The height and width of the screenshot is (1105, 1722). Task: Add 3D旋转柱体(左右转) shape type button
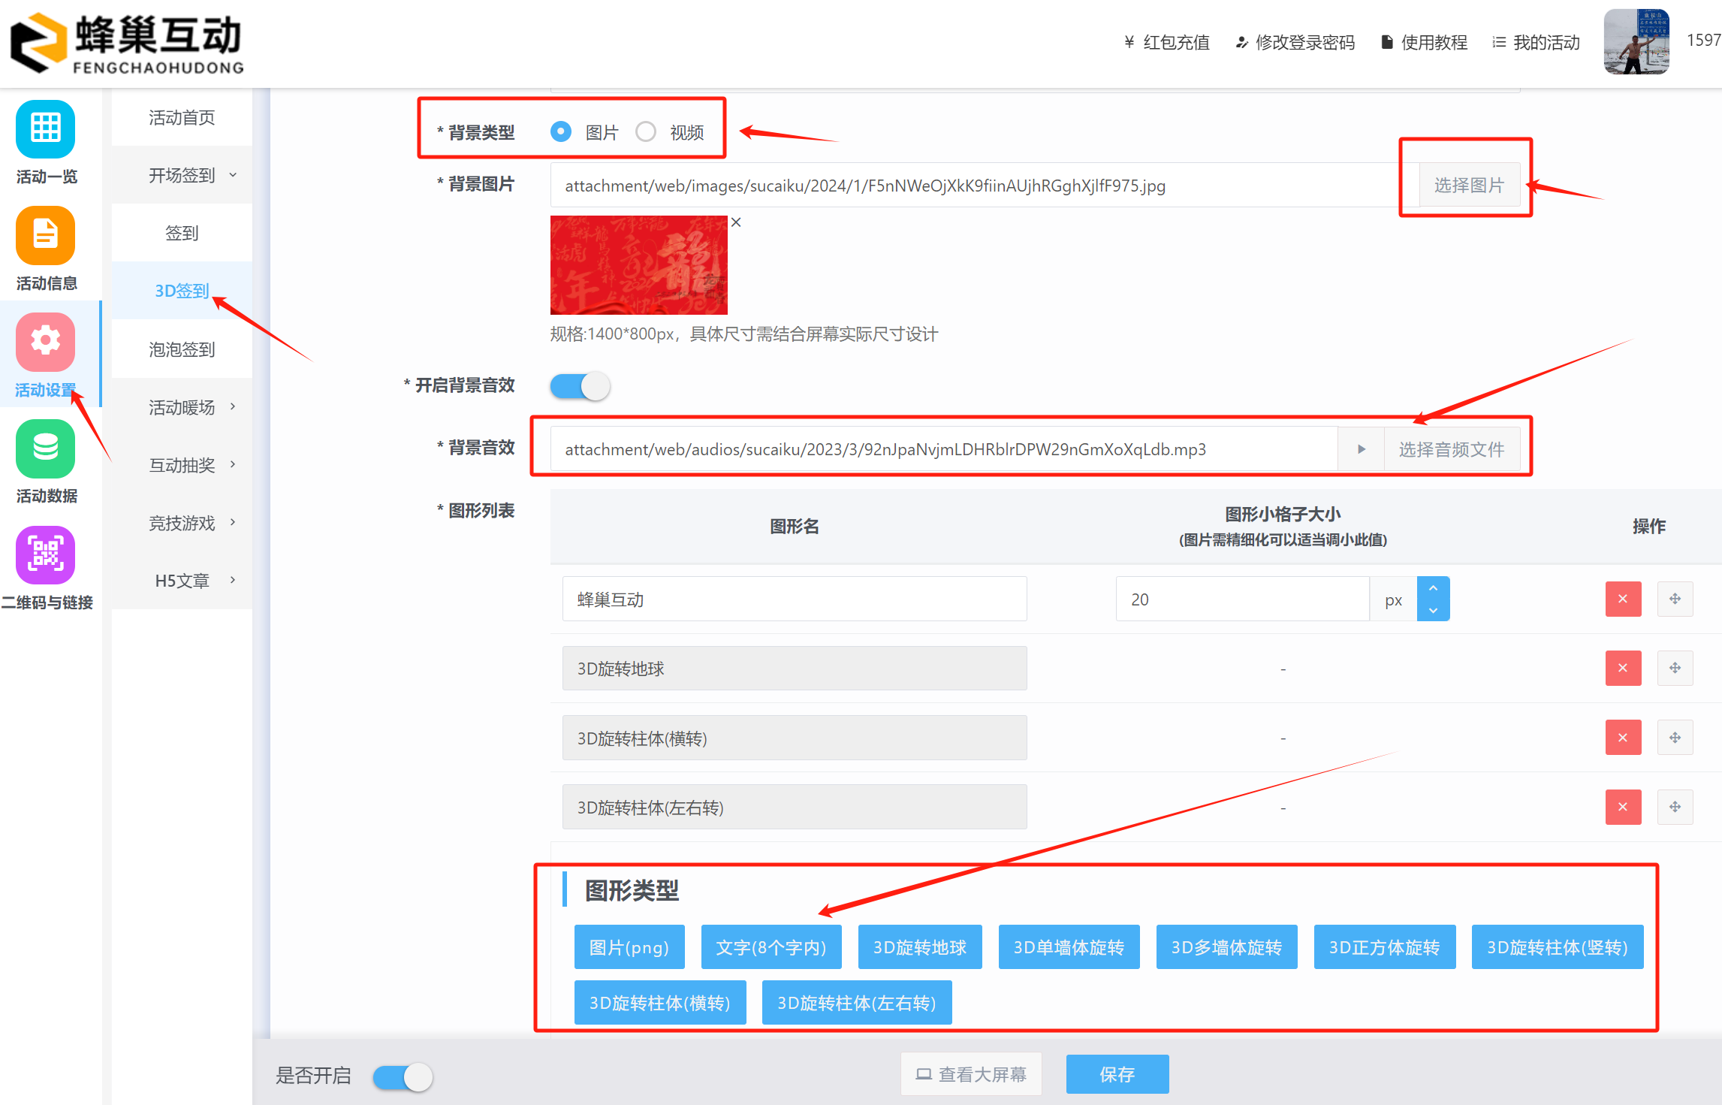click(x=857, y=1003)
